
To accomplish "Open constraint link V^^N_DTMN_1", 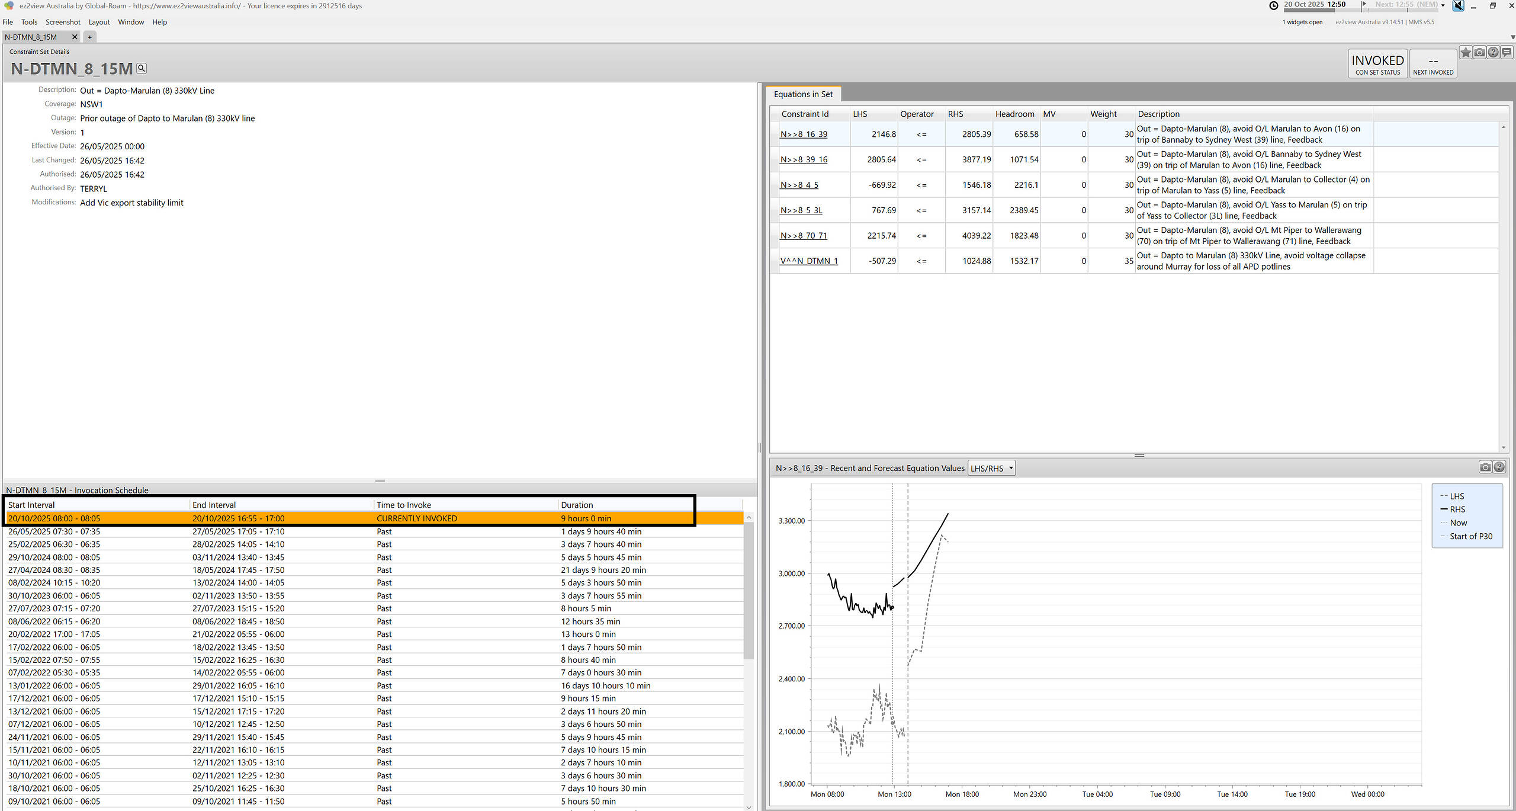I will pos(808,261).
